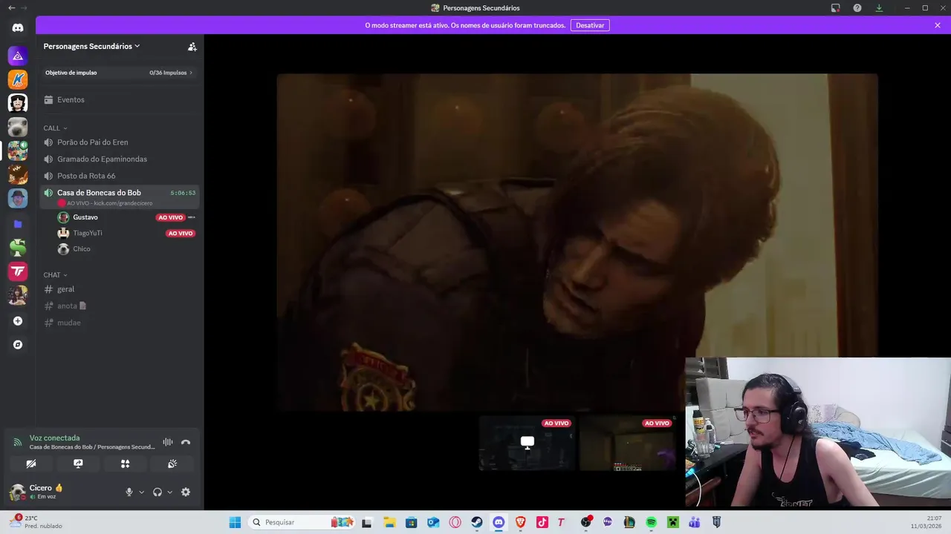Open headphone output options arrow
951x534 pixels.
coord(169,492)
